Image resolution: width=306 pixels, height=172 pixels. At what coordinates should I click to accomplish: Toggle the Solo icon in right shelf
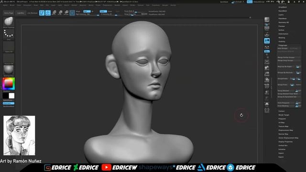point(267,104)
